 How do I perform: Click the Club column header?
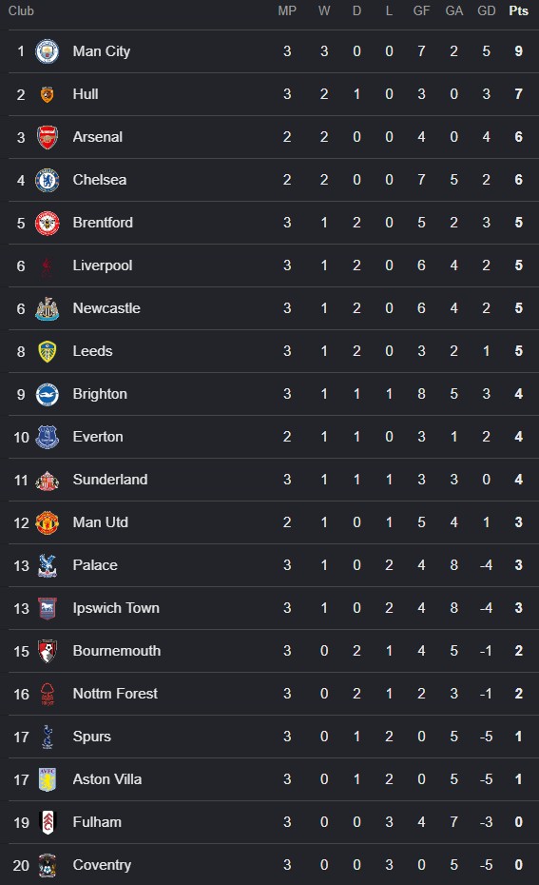(x=21, y=10)
